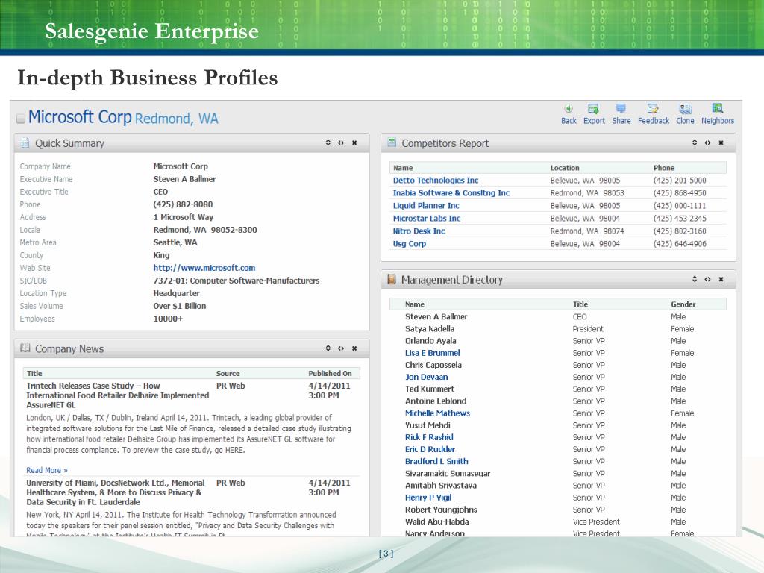Close the Competitors Report panel

click(x=721, y=143)
